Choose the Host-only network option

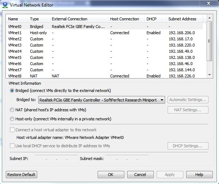pyautogui.click(x=12, y=119)
